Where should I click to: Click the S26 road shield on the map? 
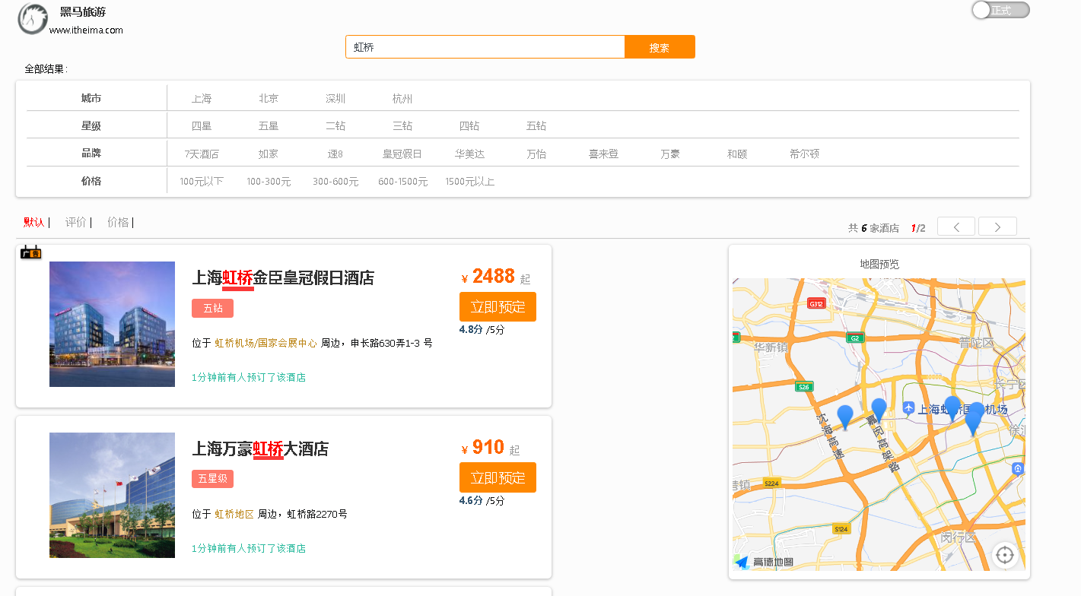click(803, 387)
